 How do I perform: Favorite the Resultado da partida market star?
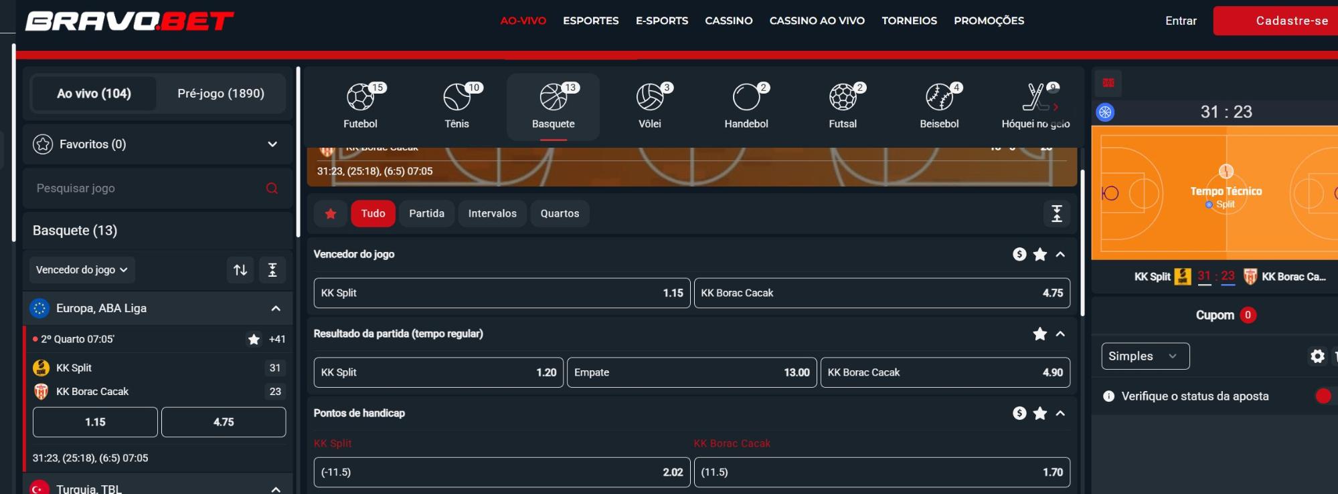coord(1040,334)
